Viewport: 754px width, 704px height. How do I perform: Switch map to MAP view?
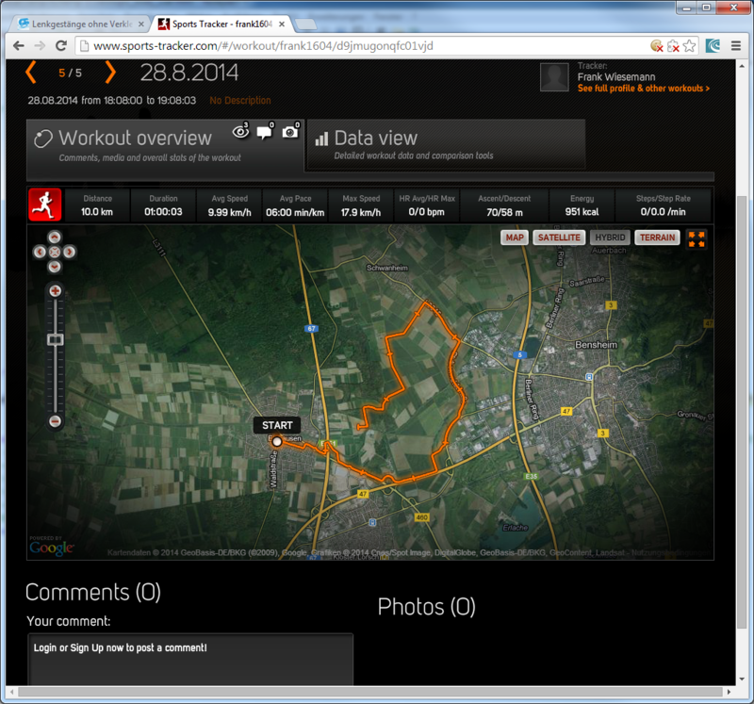[x=515, y=237]
